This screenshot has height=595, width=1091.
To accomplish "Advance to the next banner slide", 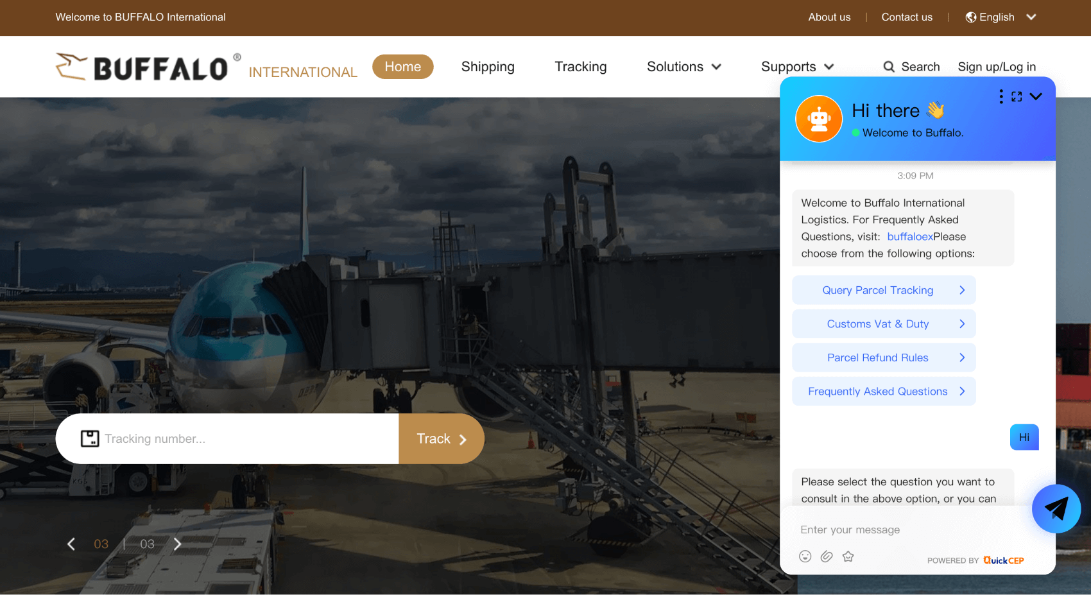I will [178, 544].
